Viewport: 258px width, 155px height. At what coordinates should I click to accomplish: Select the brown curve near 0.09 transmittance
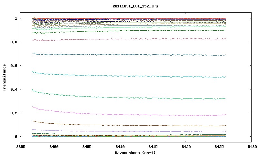[128, 126]
